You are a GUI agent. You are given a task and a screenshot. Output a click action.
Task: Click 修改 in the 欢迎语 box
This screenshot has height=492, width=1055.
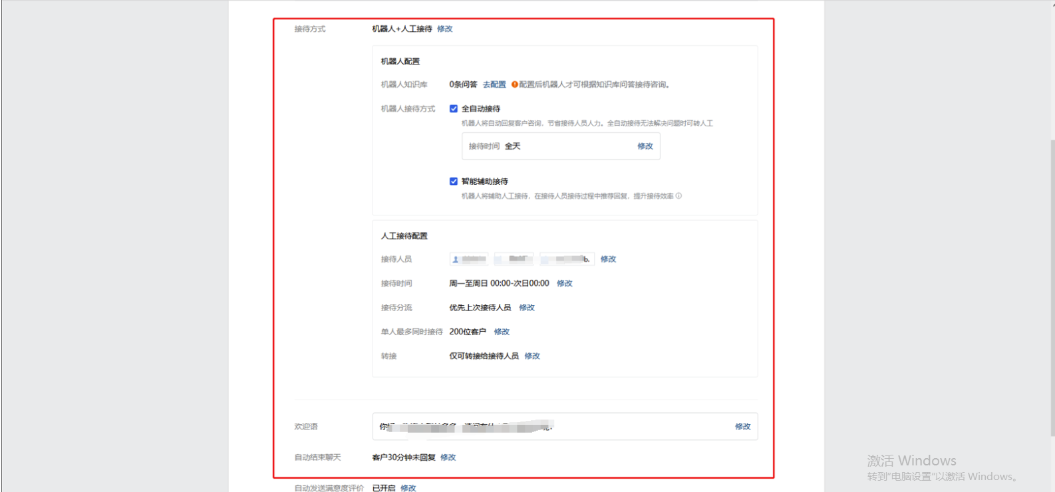(x=742, y=427)
